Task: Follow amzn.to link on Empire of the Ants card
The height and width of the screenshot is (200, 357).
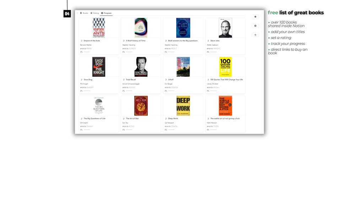Action: 86,48
